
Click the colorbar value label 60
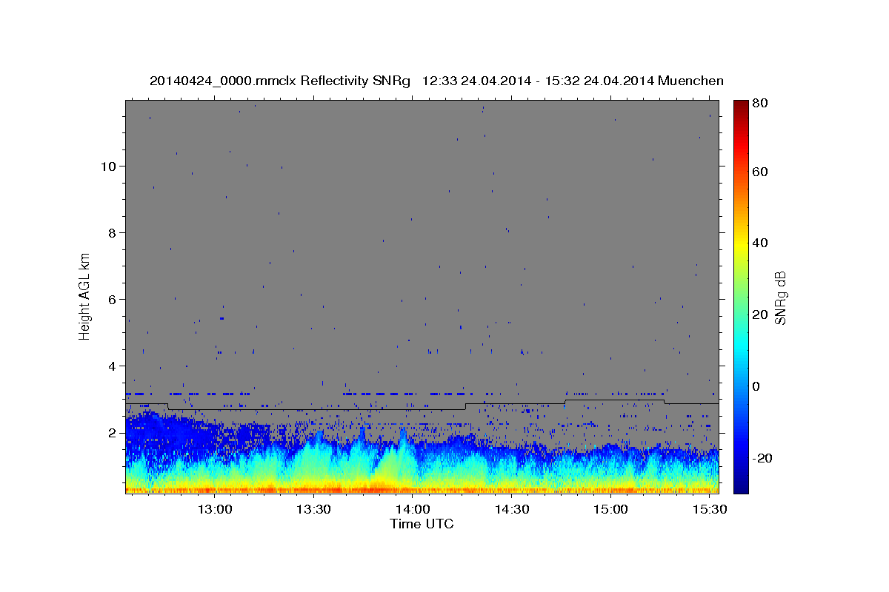point(759,172)
